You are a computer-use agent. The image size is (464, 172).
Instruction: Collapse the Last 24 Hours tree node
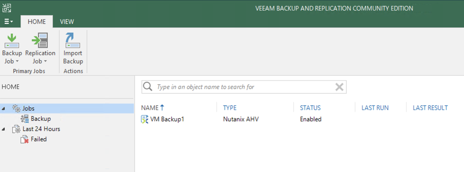point(3,129)
